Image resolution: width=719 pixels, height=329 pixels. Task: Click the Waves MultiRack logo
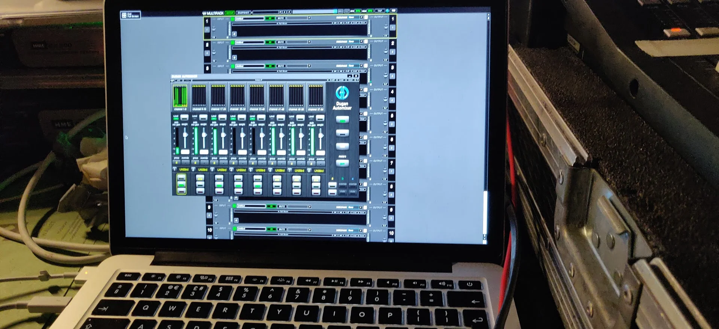[x=213, y=13]
